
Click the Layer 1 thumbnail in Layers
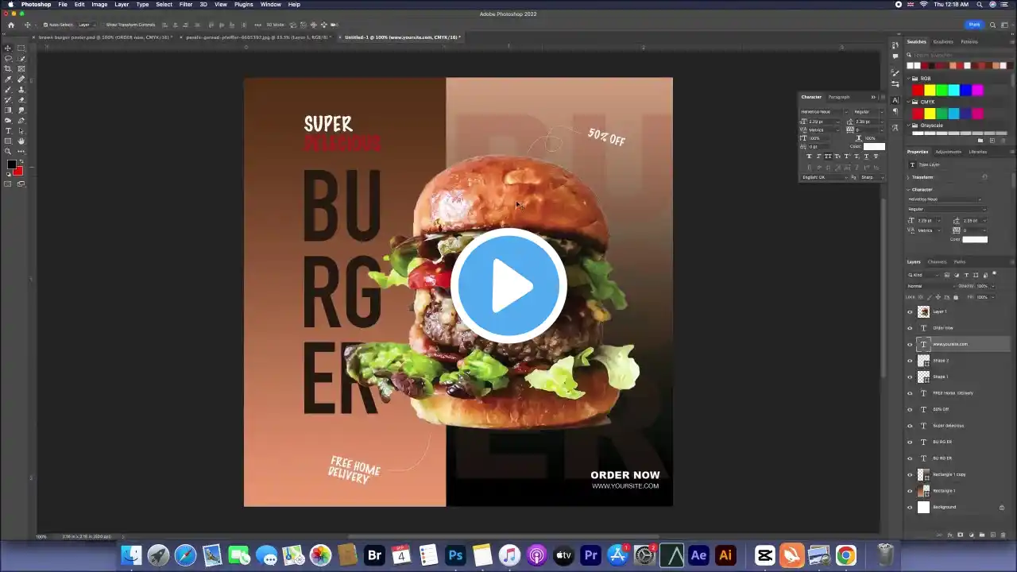pos(923,311)
